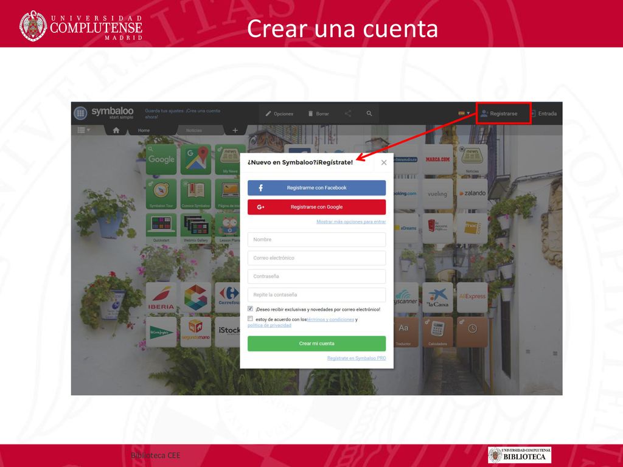
Task: Uncheck the email exclusives and news checkbox
Action: (x=250, y=308)
